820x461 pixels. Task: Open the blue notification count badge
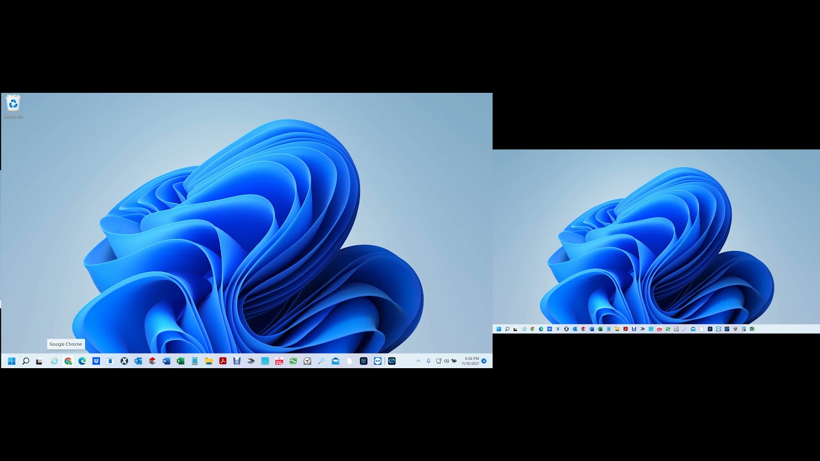[484, 361]
